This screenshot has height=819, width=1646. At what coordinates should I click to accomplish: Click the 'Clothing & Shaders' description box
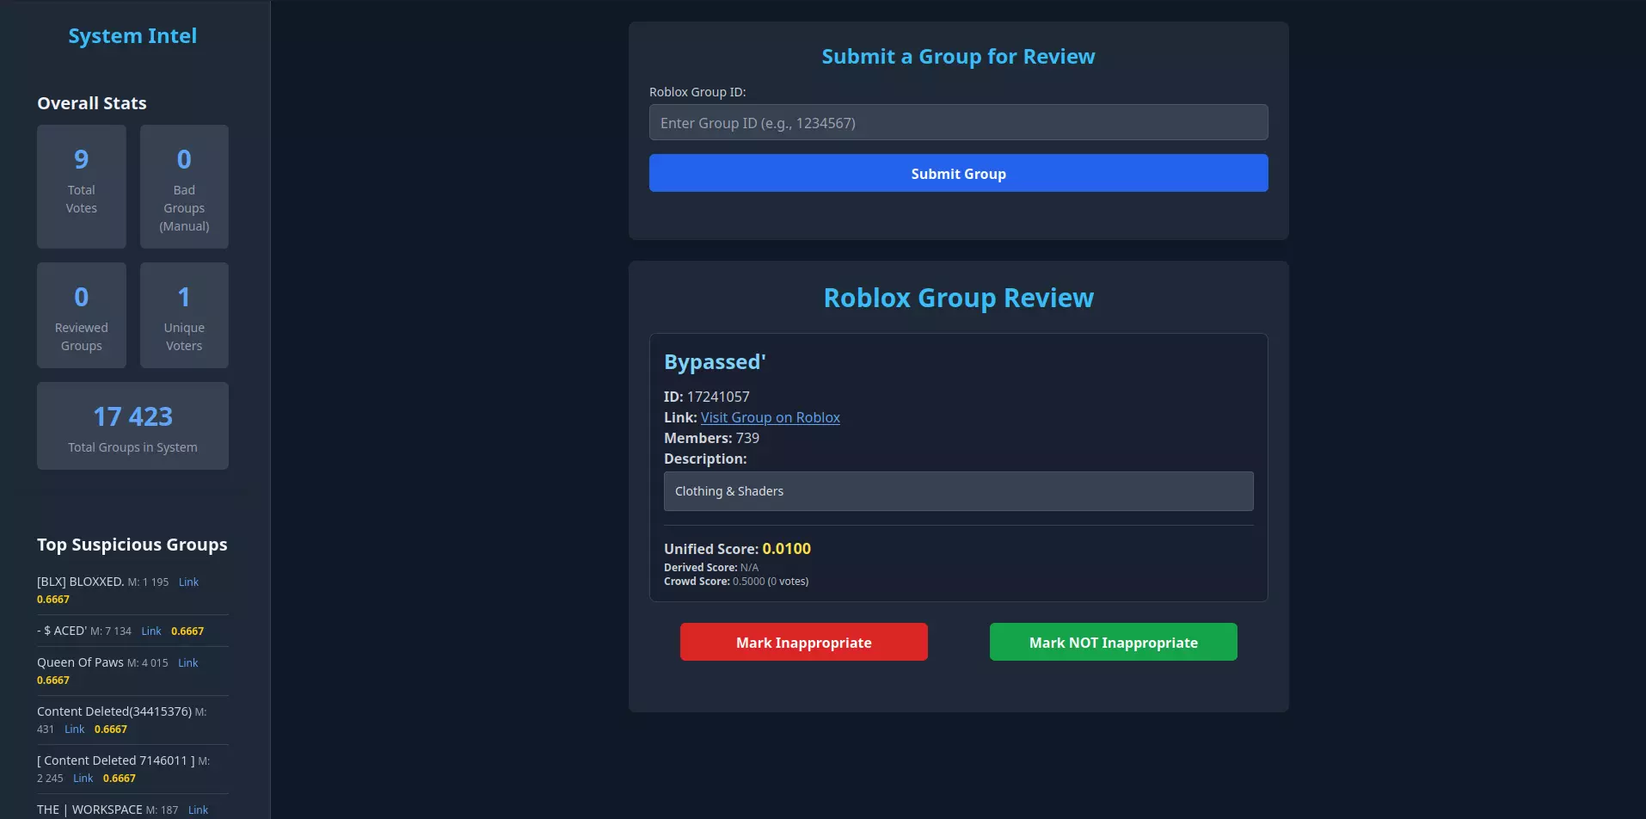coord(958,491)
